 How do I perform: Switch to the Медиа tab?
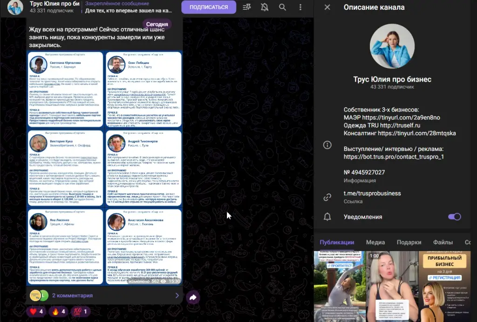coord(375,242)
